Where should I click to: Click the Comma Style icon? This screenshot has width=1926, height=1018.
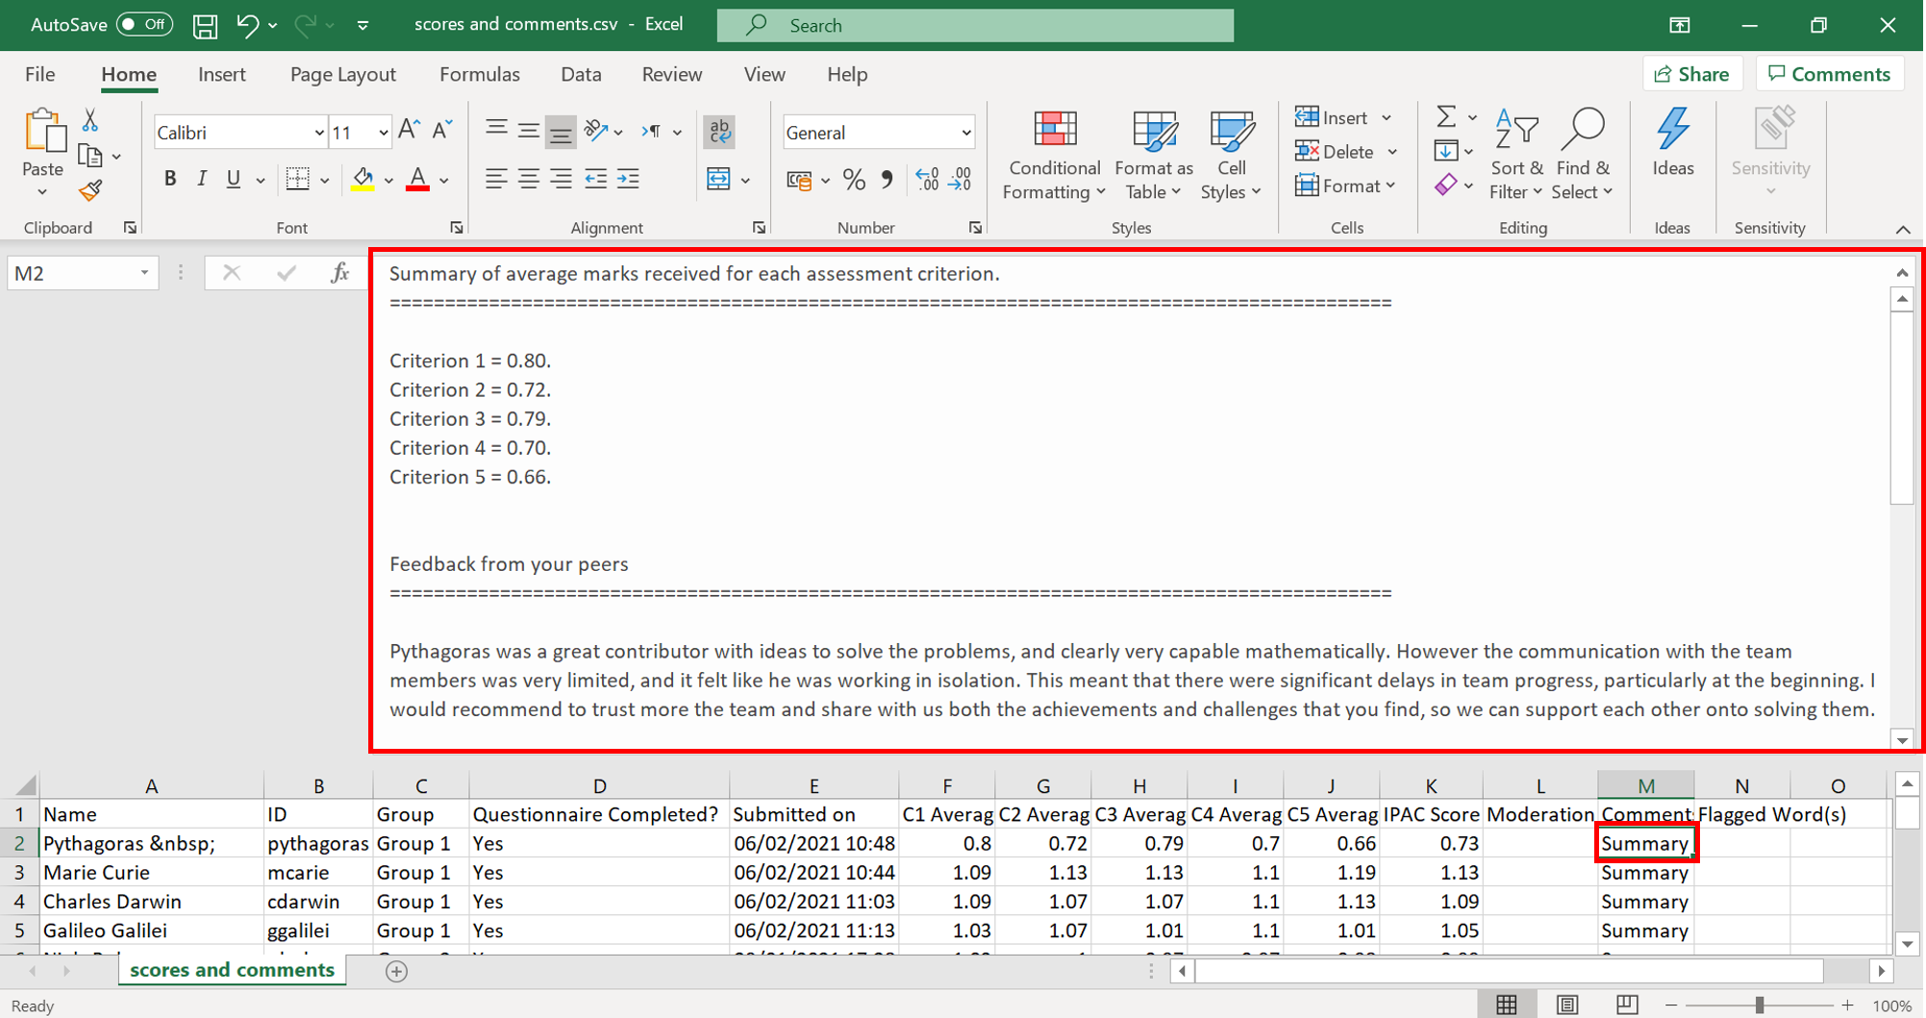(x=887, y=180)
